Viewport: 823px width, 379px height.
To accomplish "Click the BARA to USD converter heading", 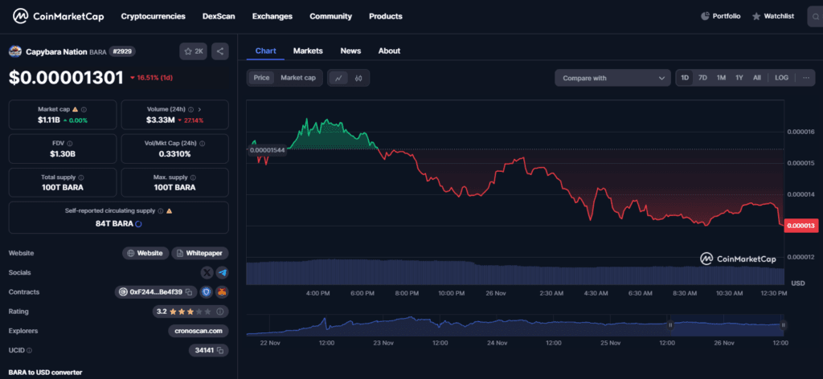I will 45,373.
